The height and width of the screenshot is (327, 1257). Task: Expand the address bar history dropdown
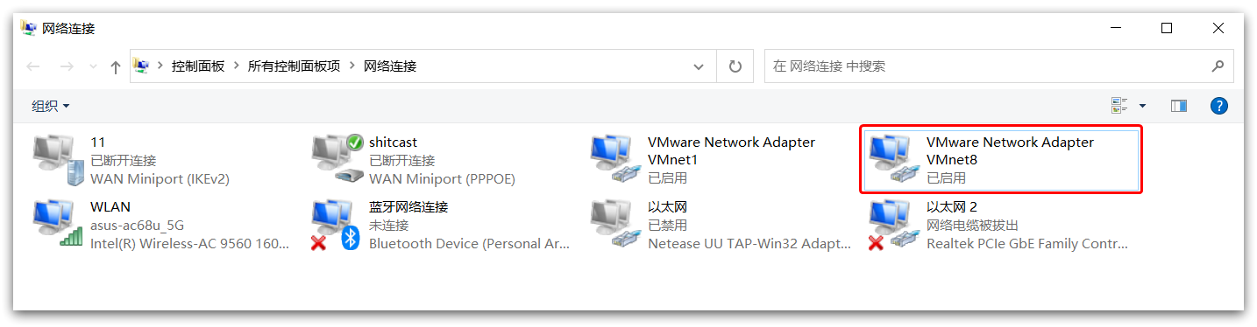click(699, 66)
